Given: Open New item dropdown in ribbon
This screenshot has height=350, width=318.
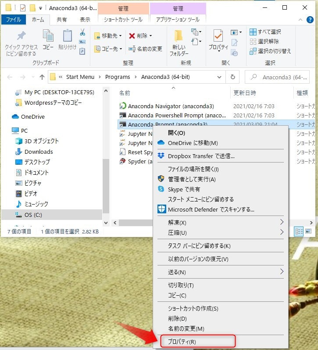Looking at the screenshot, I should pyautogui.click(x=196, y=32).
